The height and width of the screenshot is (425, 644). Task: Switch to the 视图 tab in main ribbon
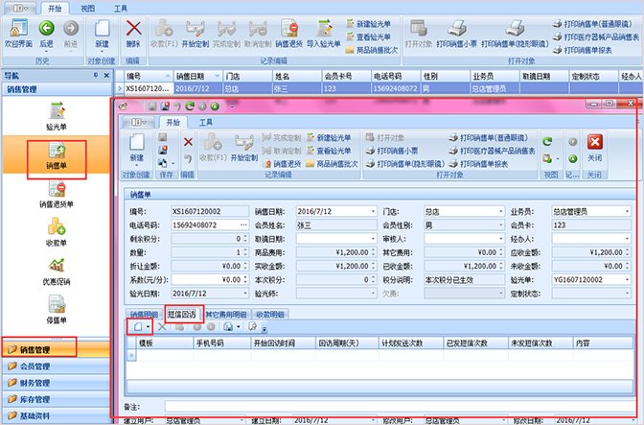[87, 9]
